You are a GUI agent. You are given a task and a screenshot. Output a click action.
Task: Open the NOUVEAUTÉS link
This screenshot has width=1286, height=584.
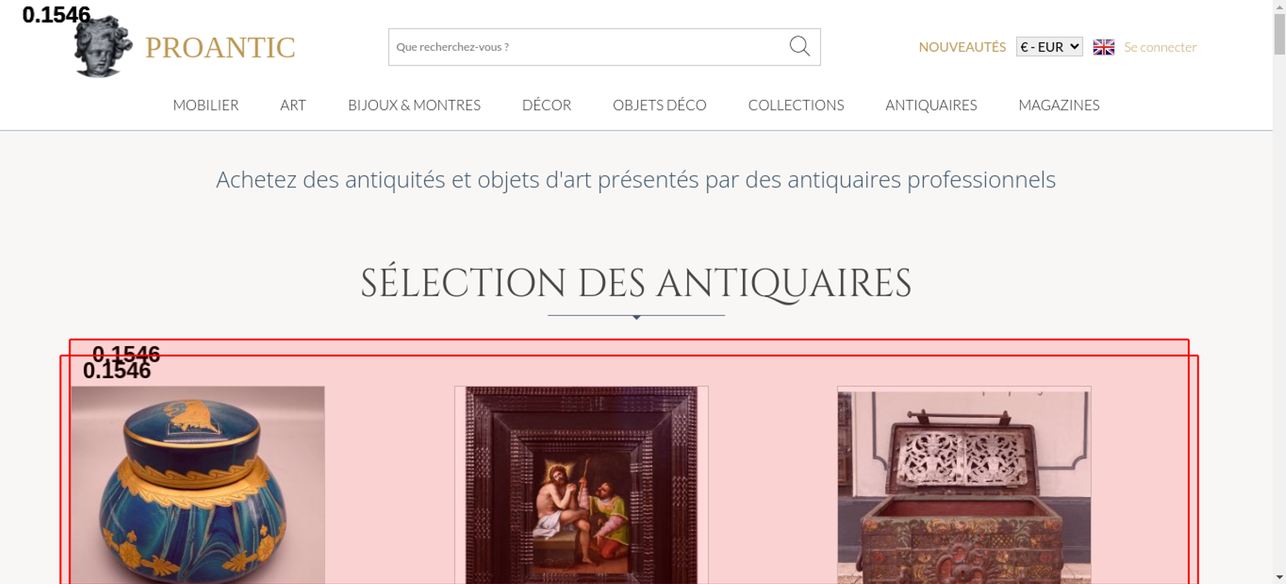point(962,47)
